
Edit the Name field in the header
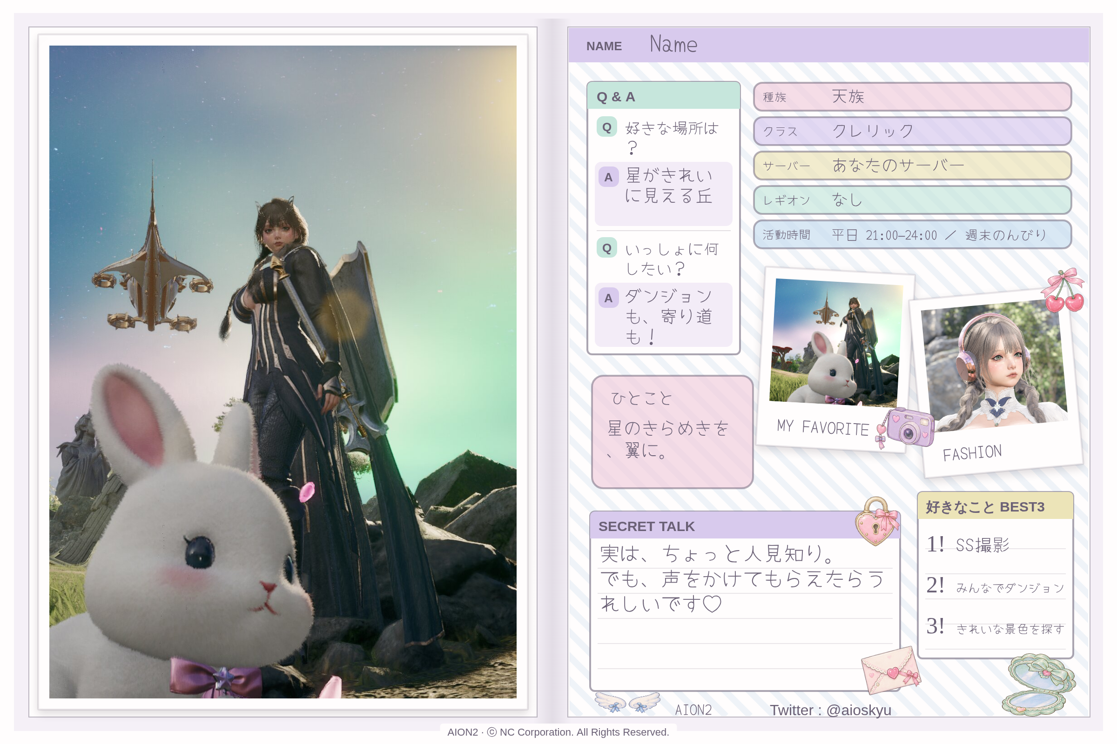coord(829,45)
